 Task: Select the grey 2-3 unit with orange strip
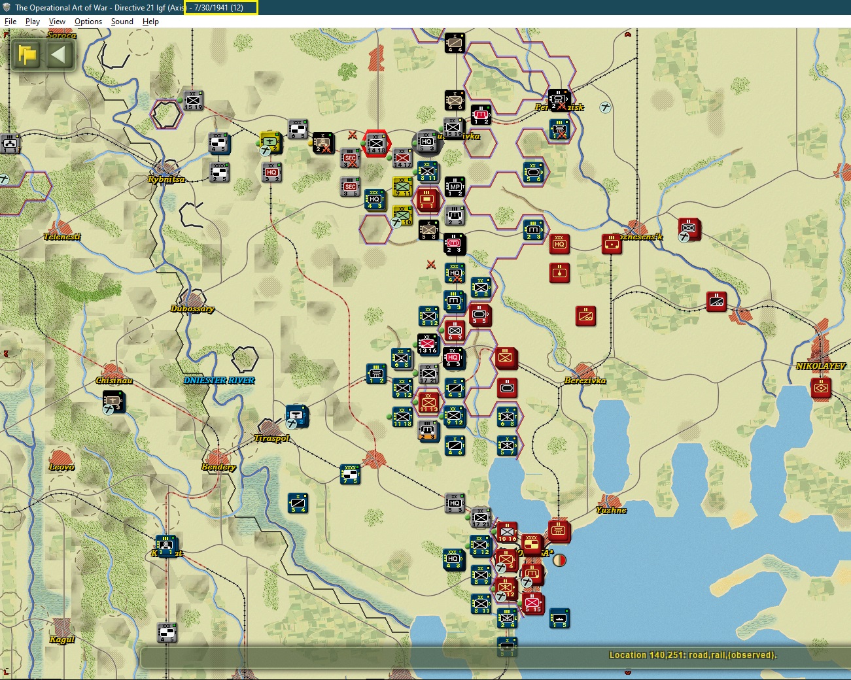click(428, 432)
